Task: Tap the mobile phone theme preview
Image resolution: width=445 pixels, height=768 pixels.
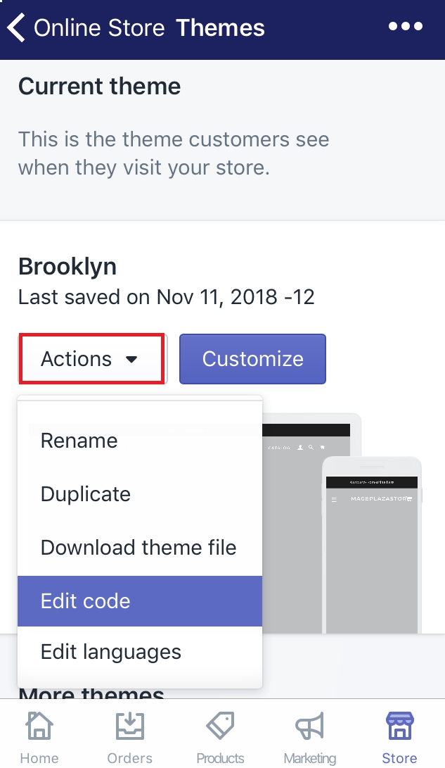Action: [372, 545]
